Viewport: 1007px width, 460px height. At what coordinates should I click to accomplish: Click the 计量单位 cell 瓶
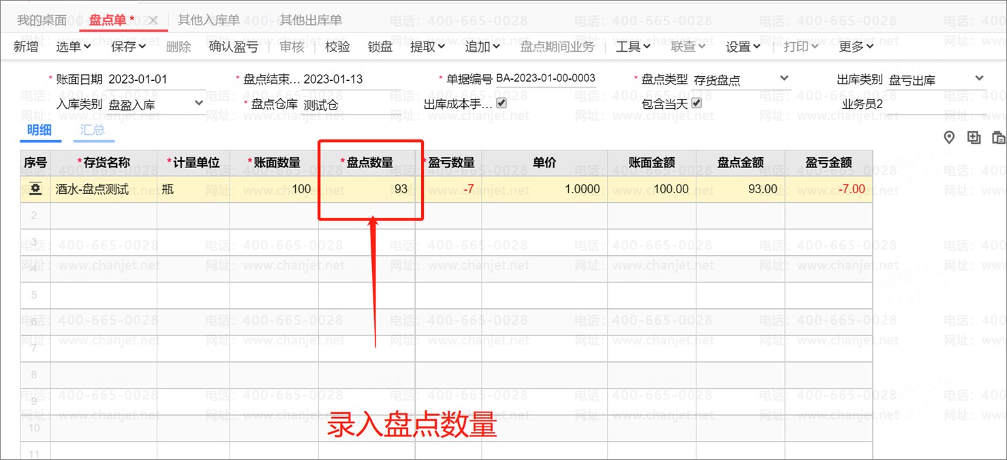pyautogui.click(x=193, y=189)
